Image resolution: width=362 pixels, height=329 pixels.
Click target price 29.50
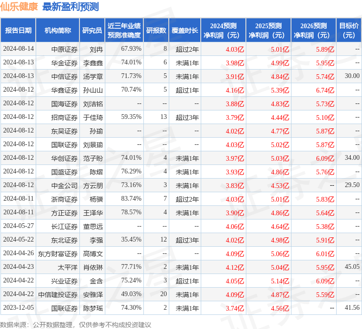(352, 185)
